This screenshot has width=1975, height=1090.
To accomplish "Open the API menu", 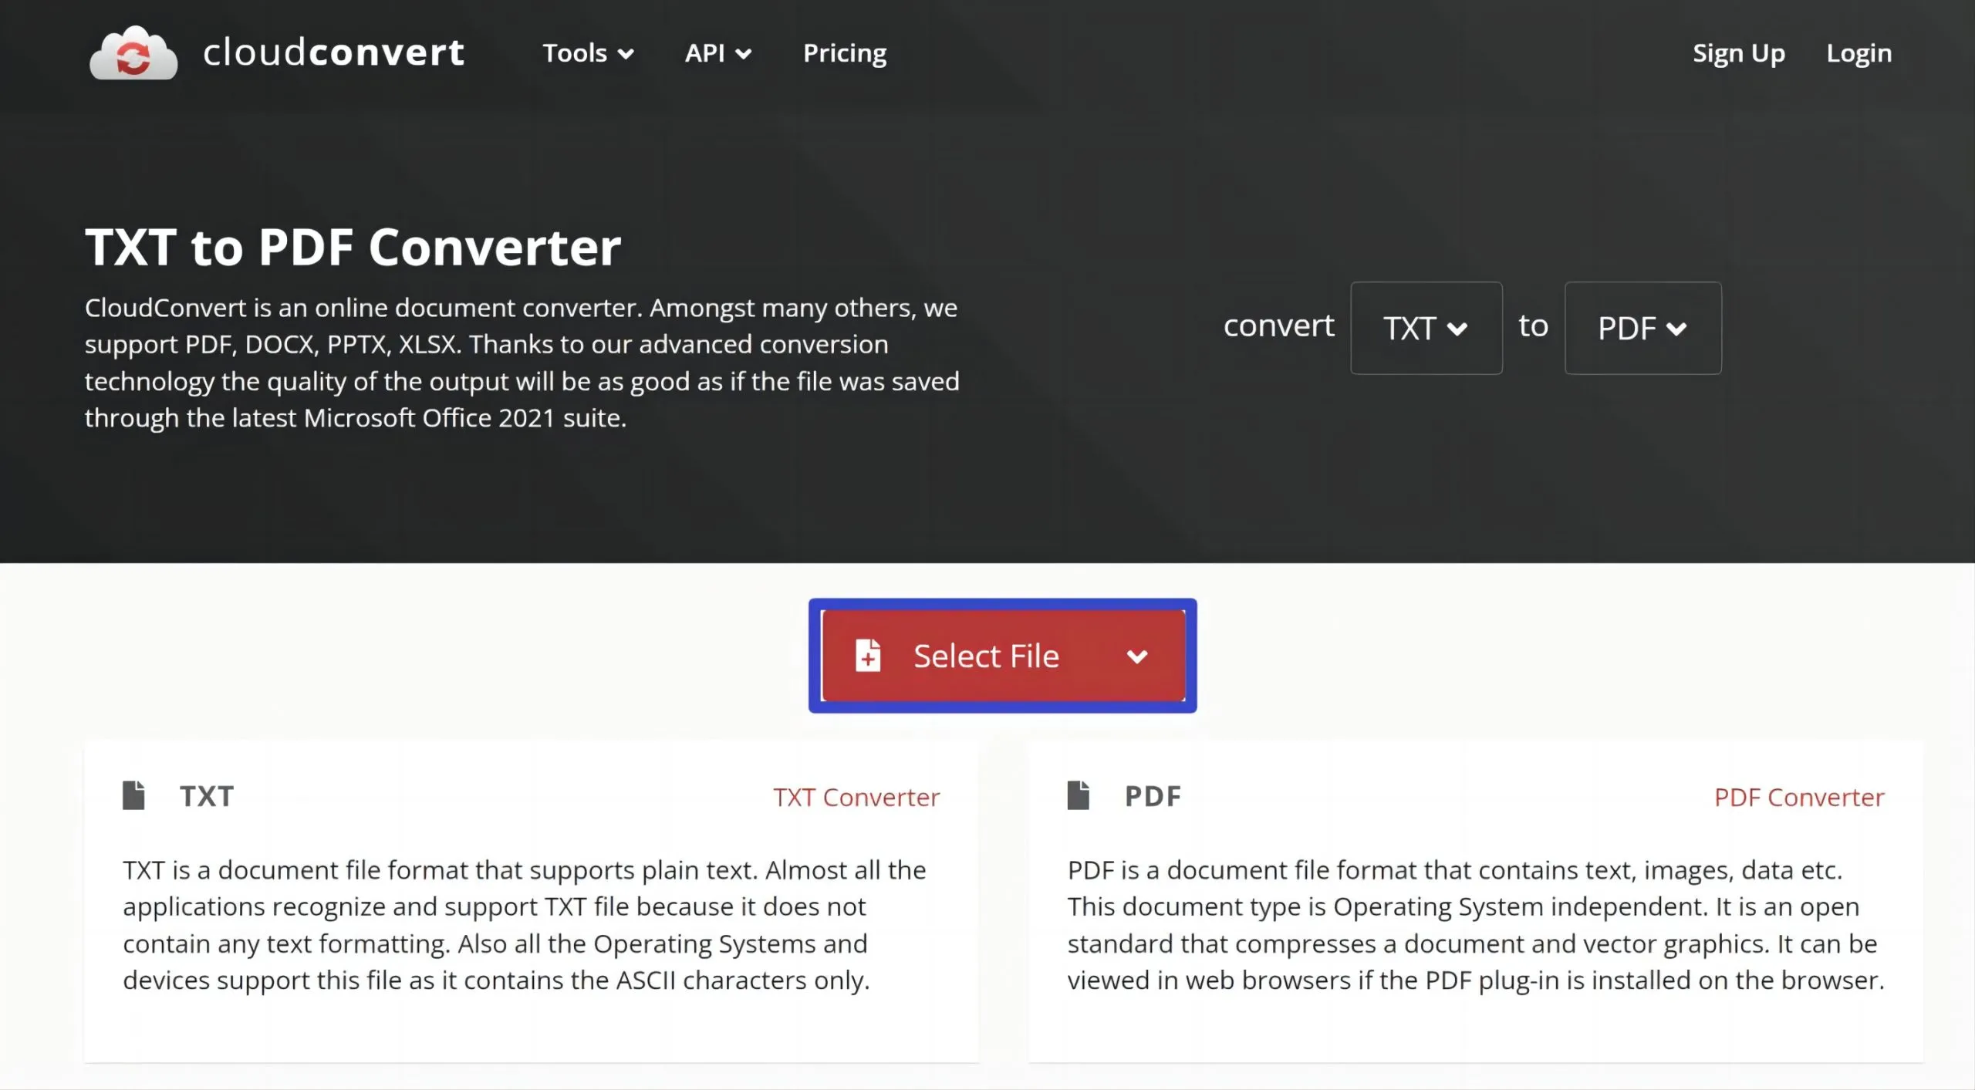I will click(717, 52).
